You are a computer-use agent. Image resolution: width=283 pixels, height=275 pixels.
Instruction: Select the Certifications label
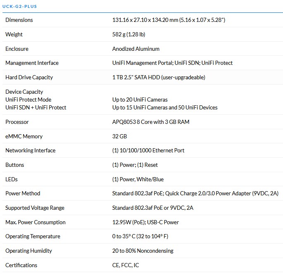(x=21, y=265)
